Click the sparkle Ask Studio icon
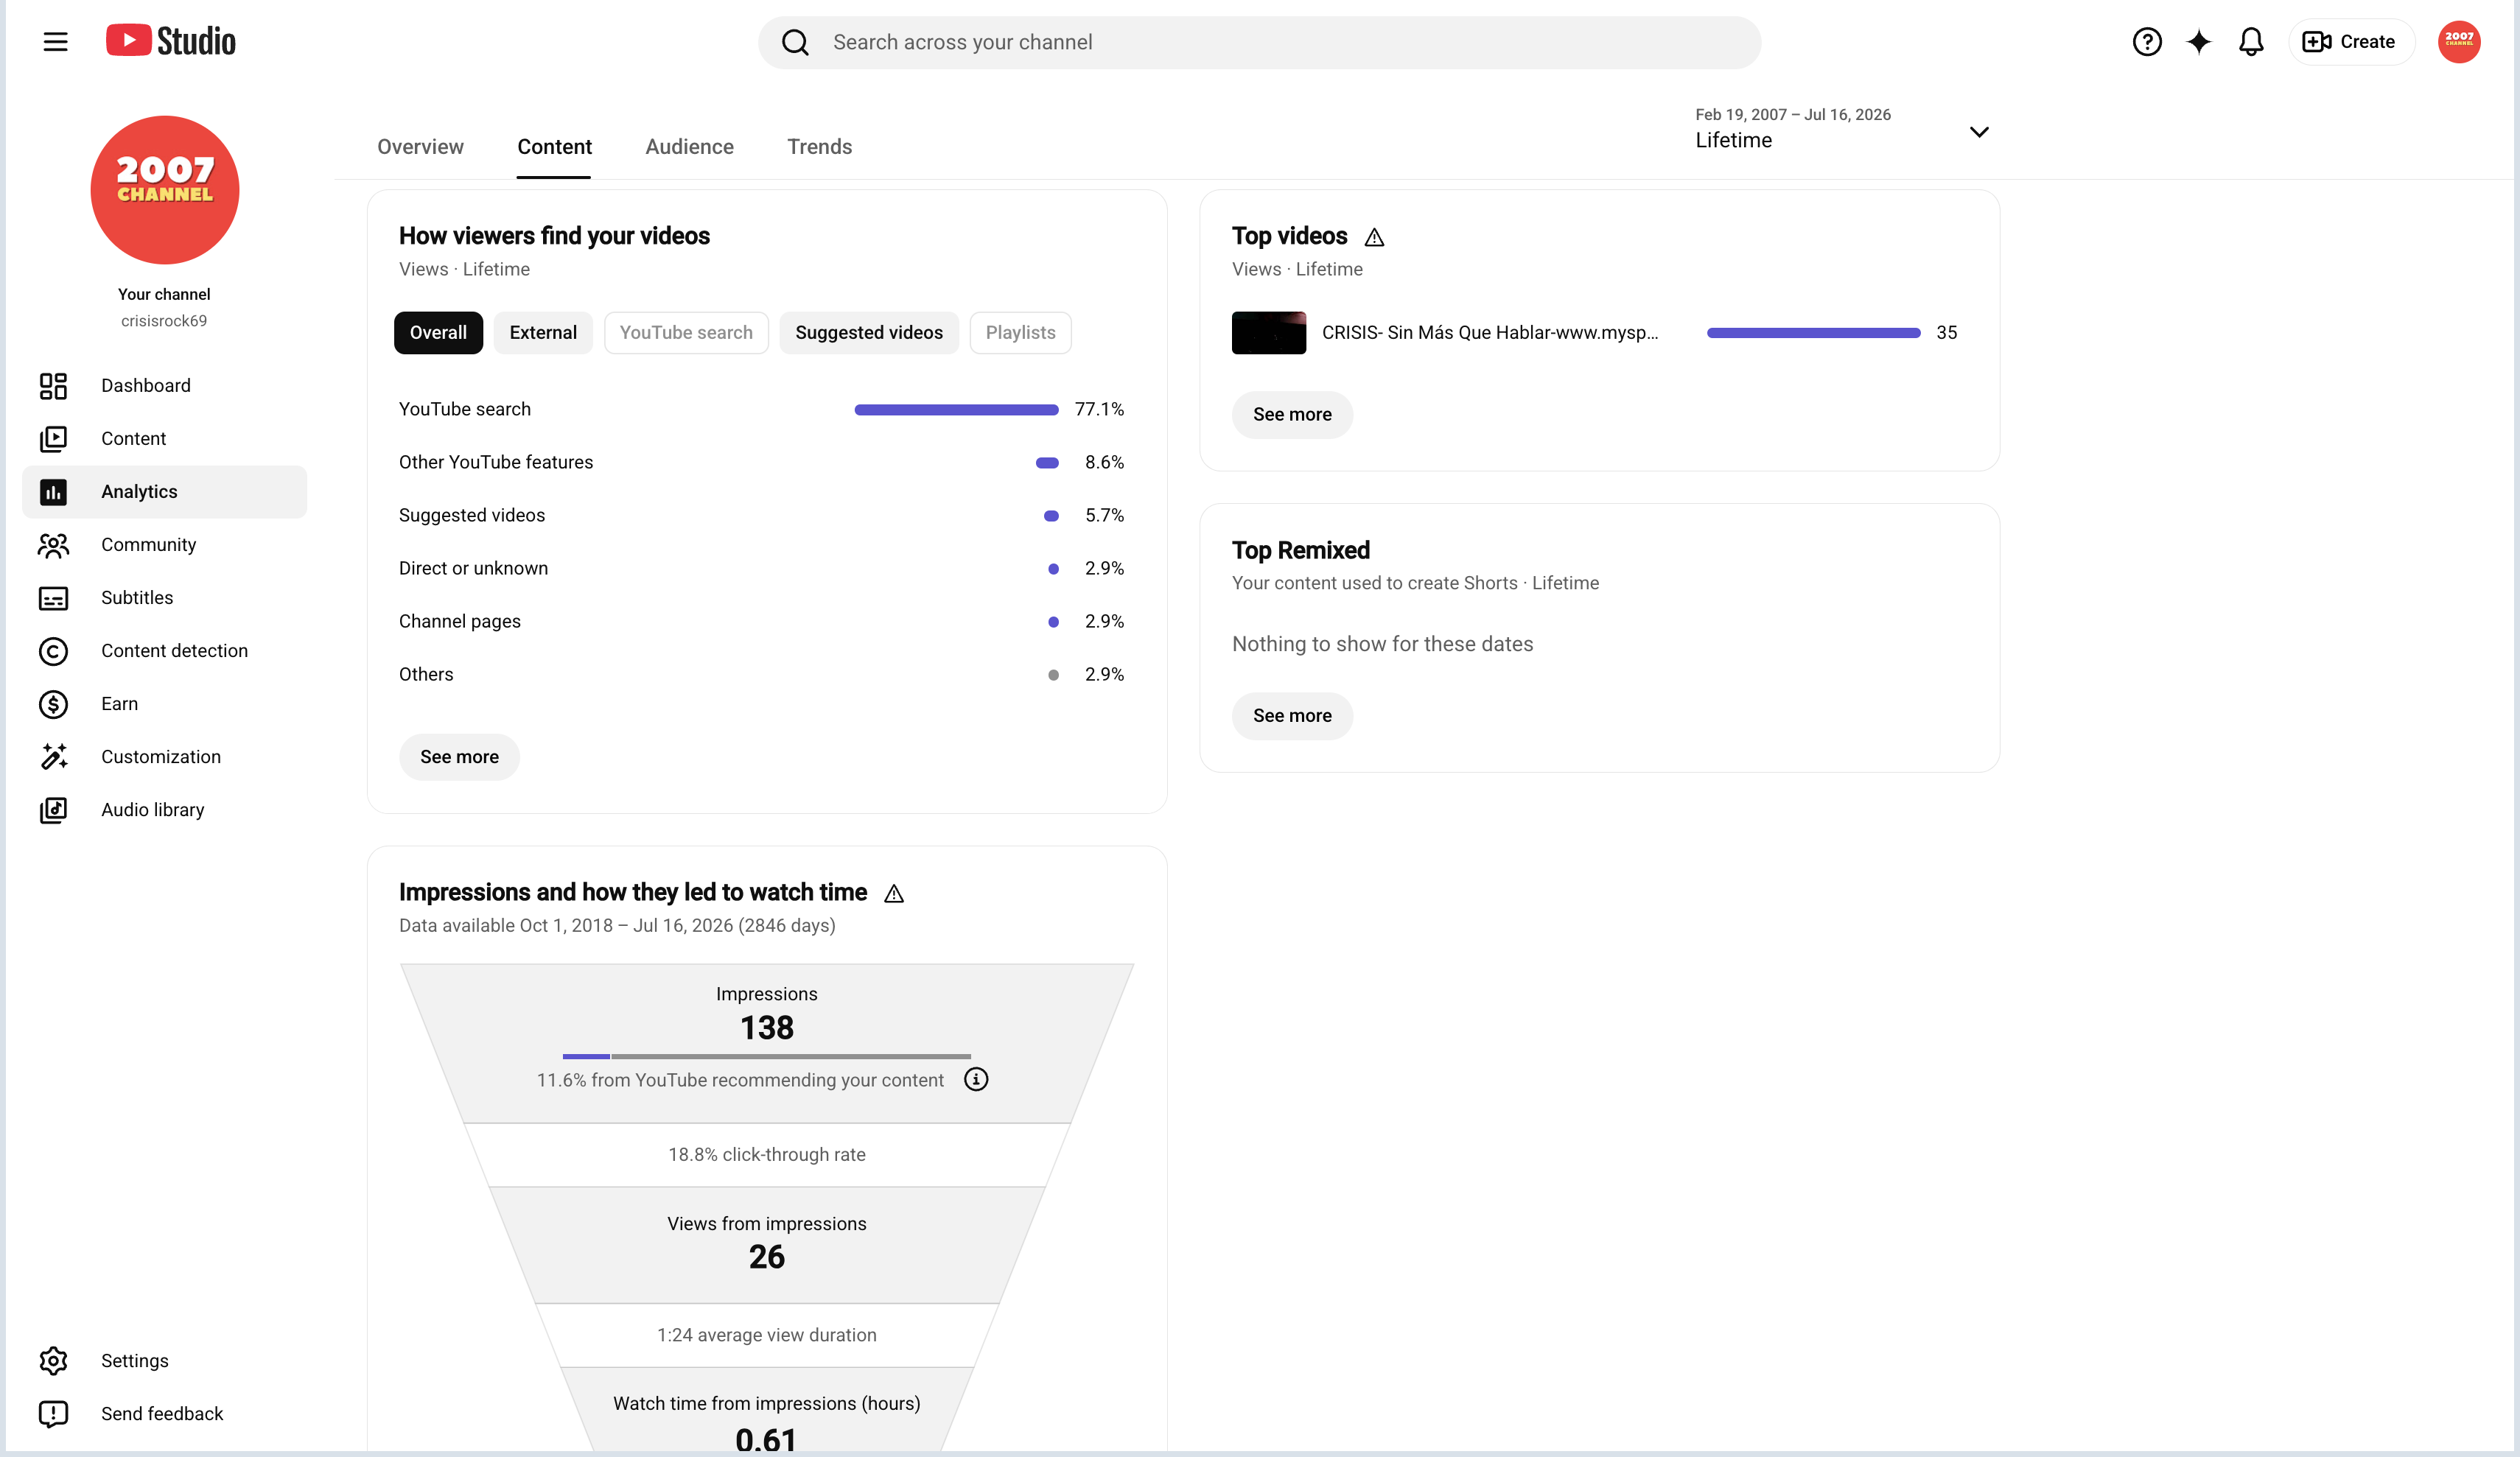The width and height of the screenshot is (2520, 1457). coord(2198,42)
